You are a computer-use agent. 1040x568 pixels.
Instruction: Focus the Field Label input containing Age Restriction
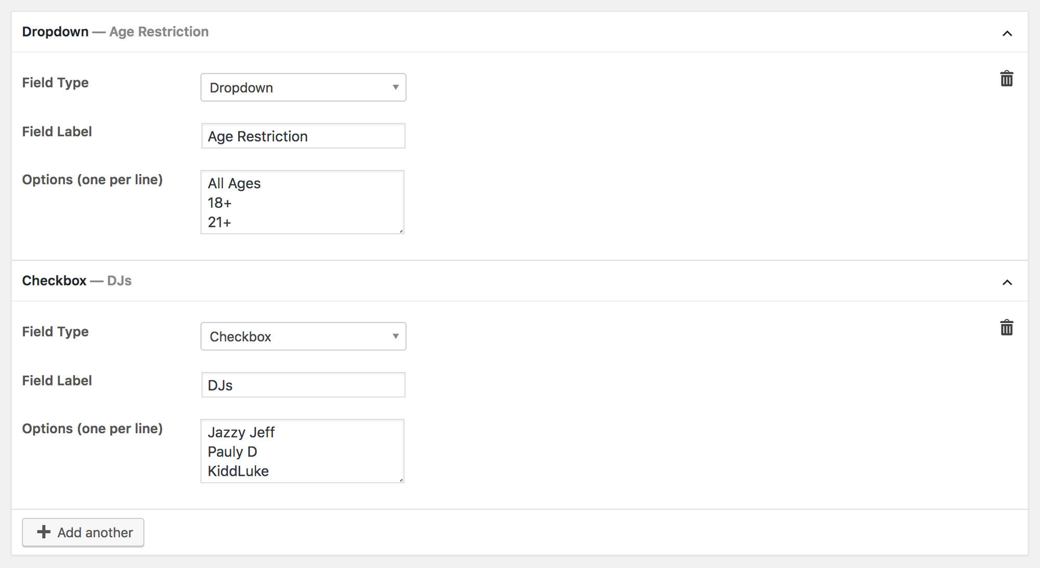point(303,136)
